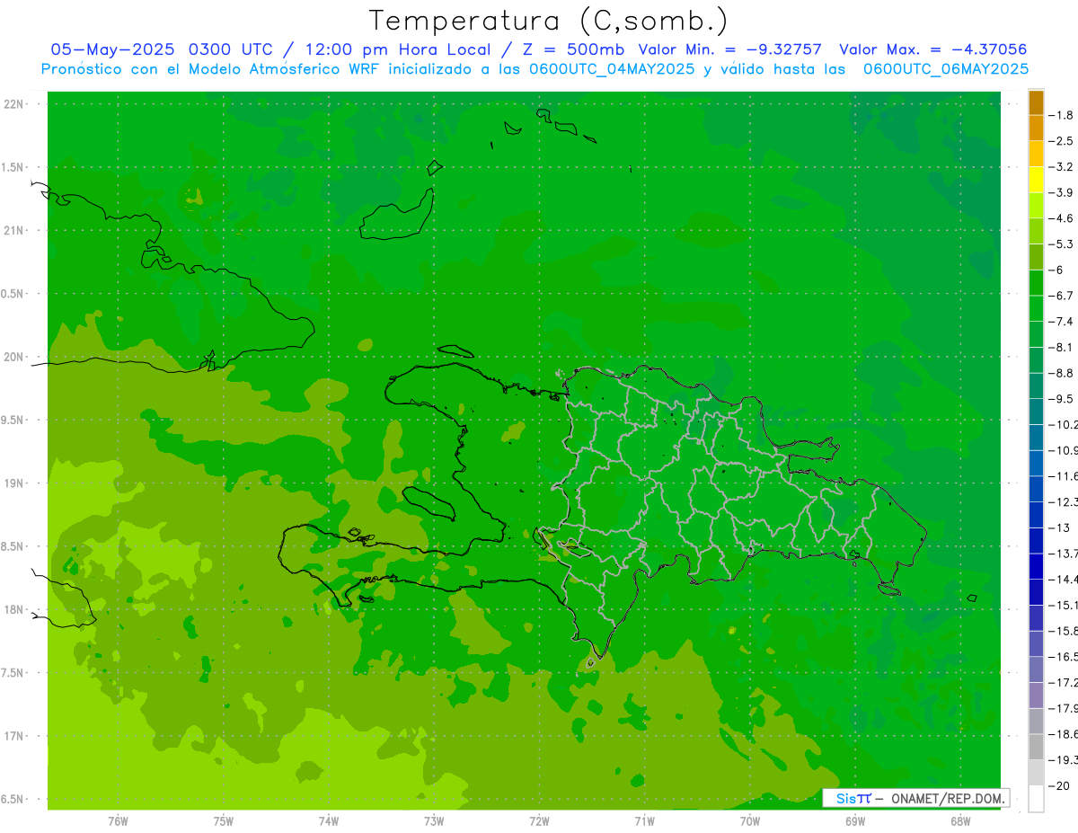This screenshot has width=1078, height=833.
Task: Click the '19N' latitude label
Action: click(x=13, y=483)
